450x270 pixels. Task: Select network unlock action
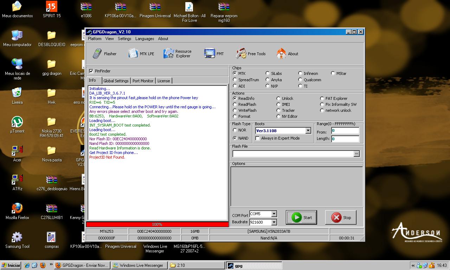click(322, 110)
